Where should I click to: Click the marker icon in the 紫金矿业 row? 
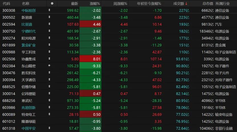coord(49,45)
